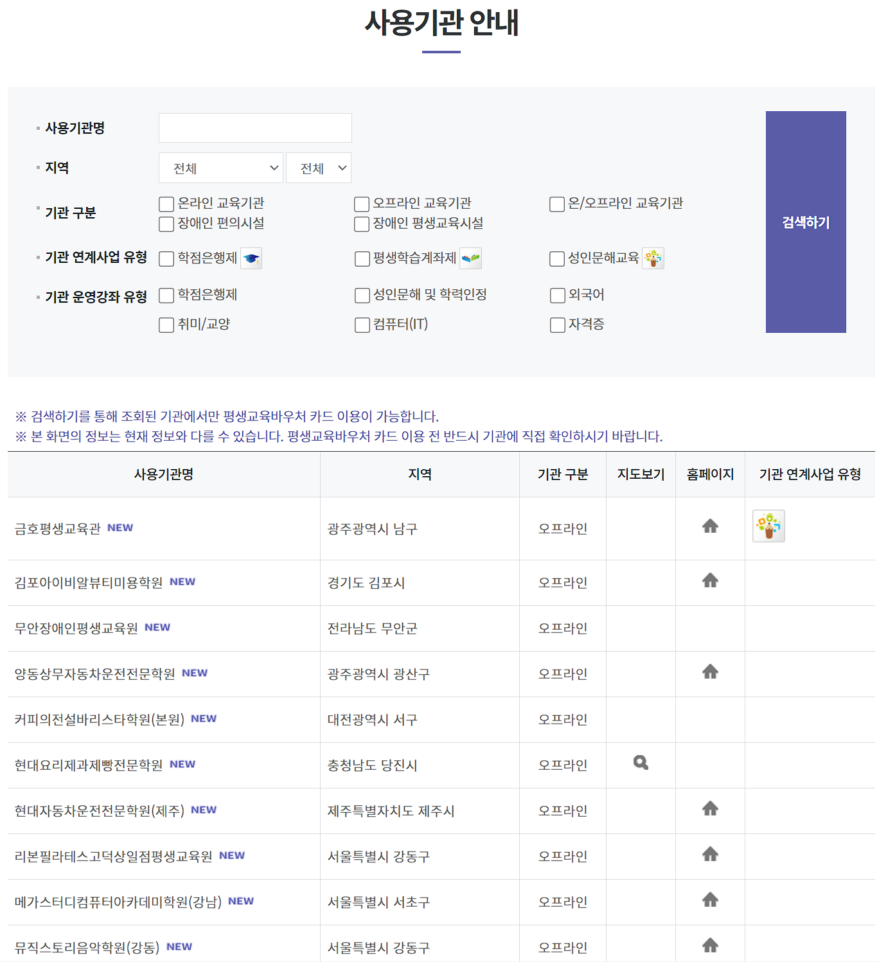Image resolution: width=879 pixels, height=962 pixels.
Task: Open homepage icon for 메가스터디컴퓨터아카데미학원(강남)
Action: click(709, 899)
